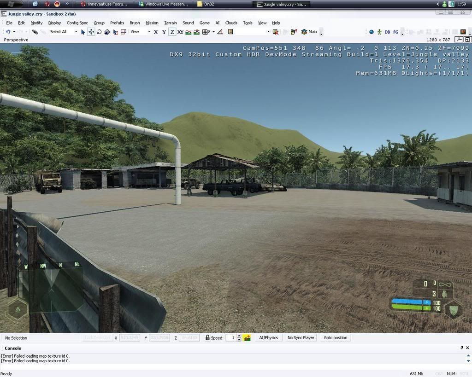Toggle XY plane constraint

point(180,32)
